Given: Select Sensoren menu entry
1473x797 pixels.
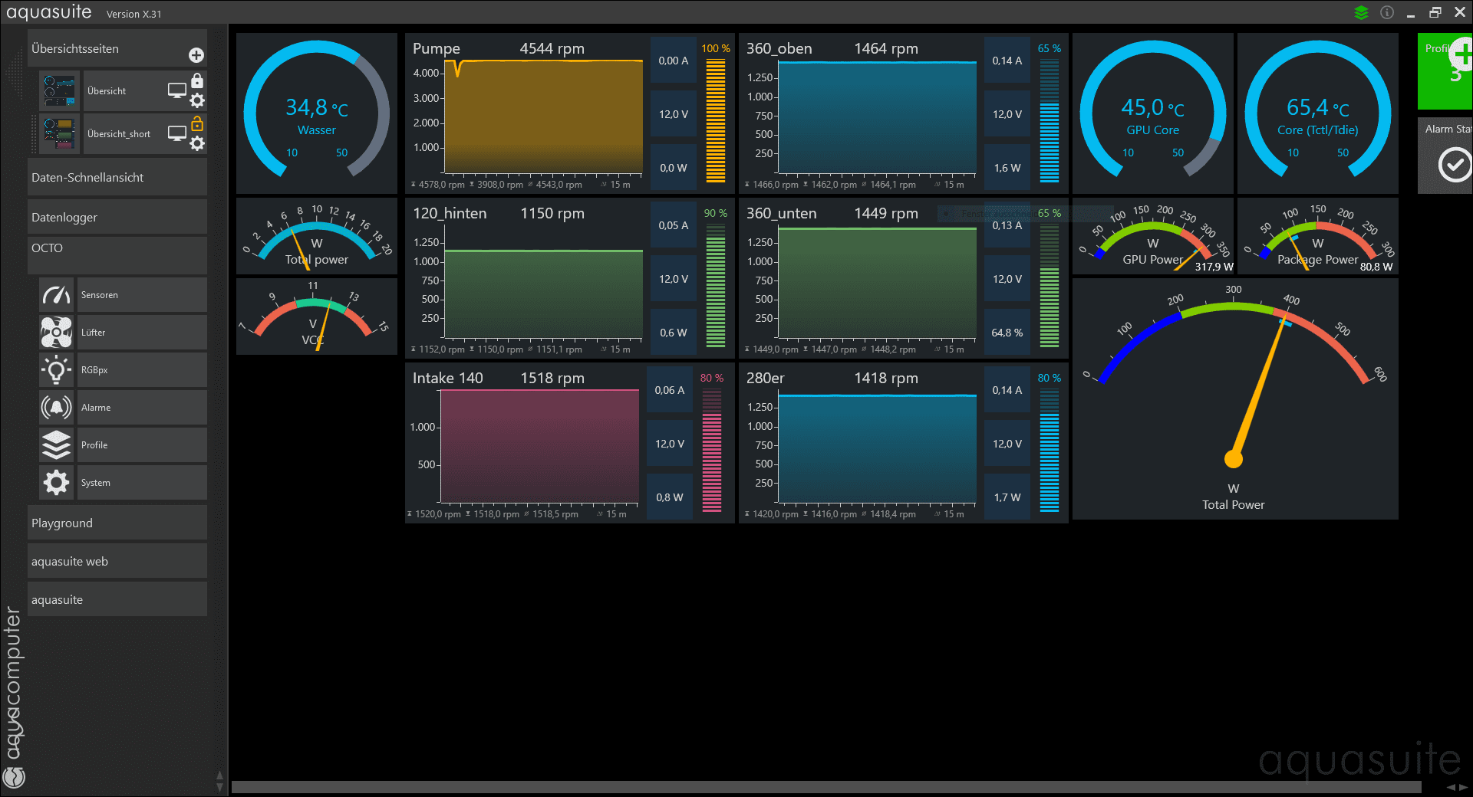Looking at the screenshot, I should [x=142, y=295].
